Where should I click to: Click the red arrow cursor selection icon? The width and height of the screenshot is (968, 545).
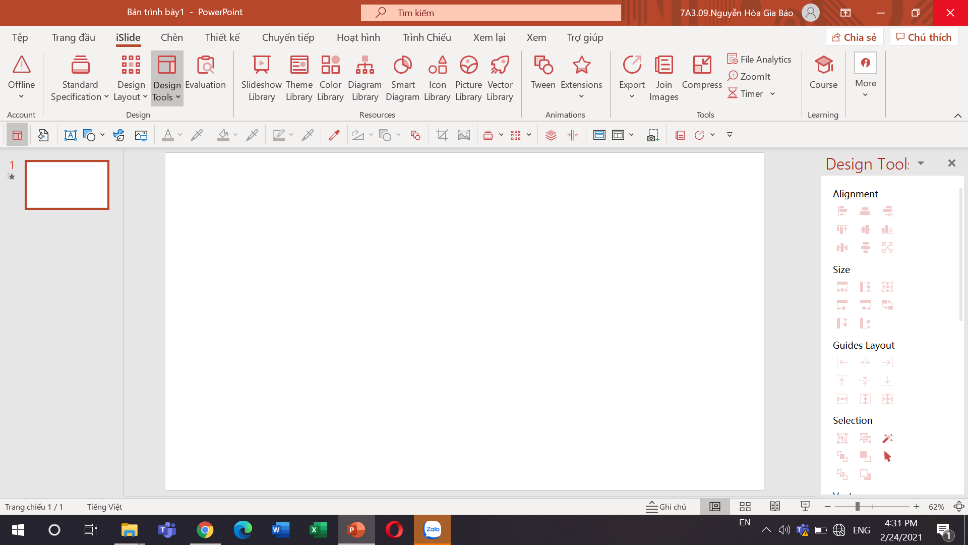887,456
